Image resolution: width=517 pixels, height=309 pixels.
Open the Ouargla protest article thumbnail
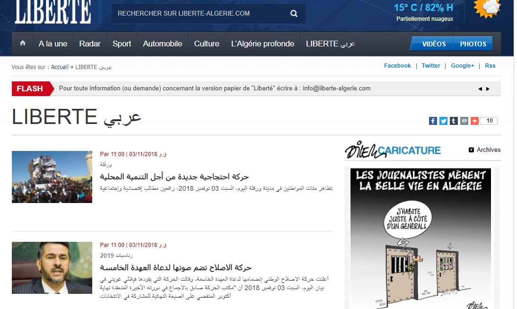(x=52, y=177)
